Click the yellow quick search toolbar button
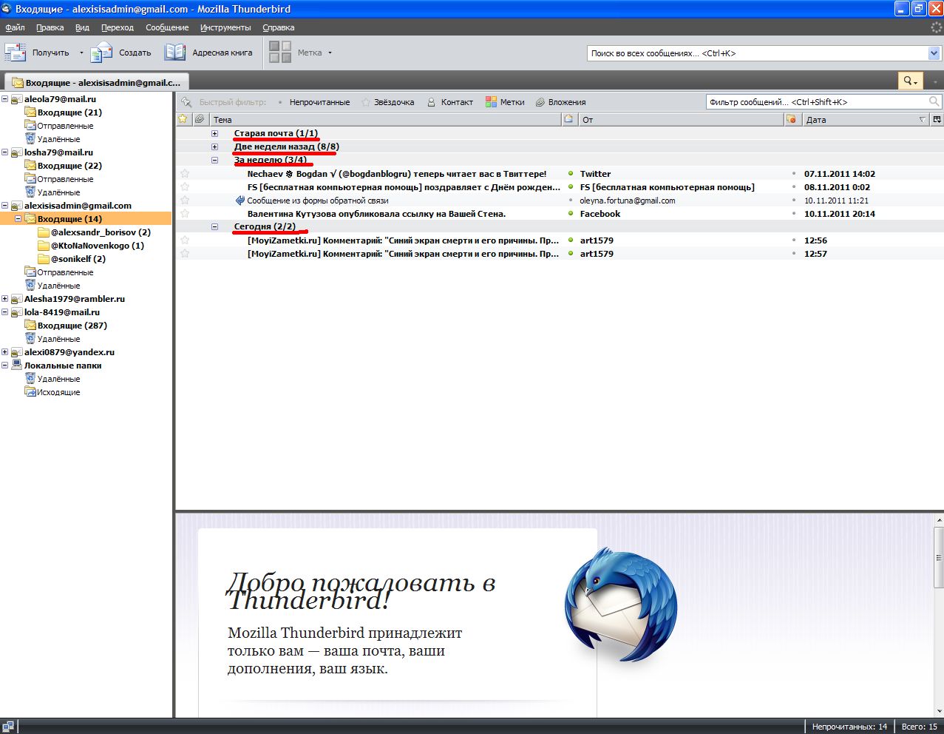944x734 pixels. click(x=910, y=81)
